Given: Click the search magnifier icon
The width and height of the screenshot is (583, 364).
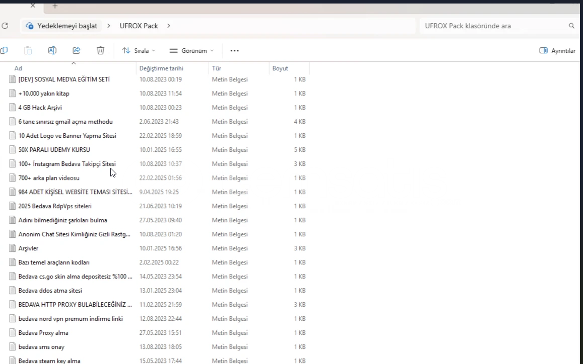Looking at the screenshot, I should click(571, 26).
